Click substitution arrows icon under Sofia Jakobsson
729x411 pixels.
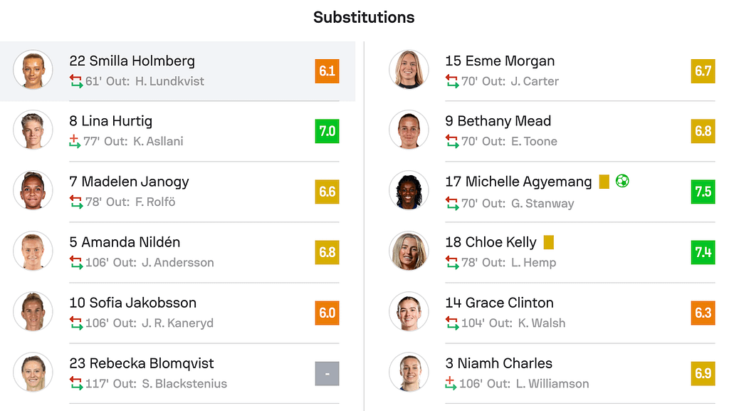click(x=75, y=323)
